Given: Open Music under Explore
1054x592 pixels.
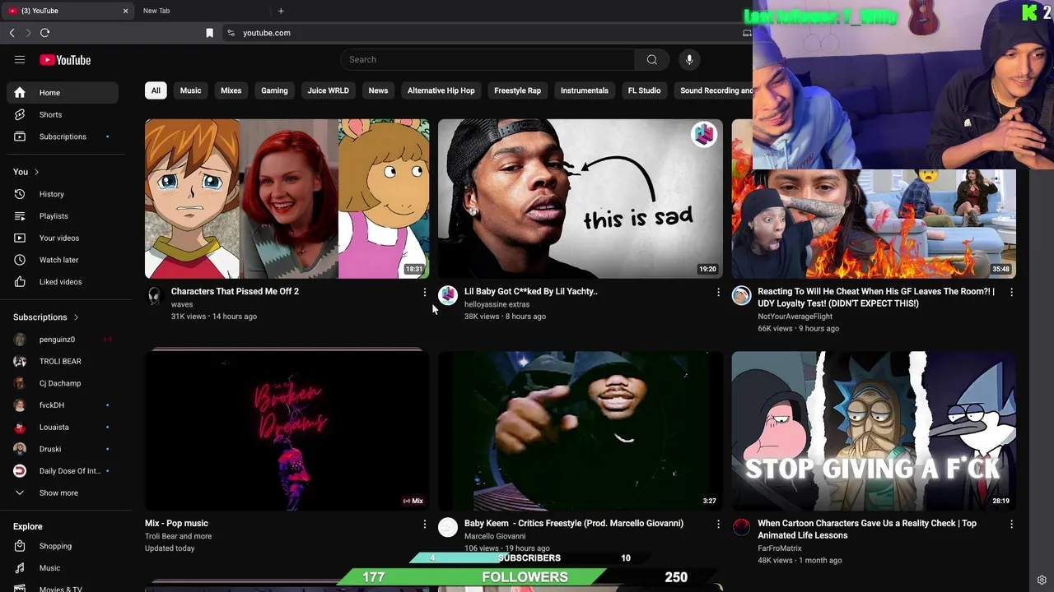Looking at the screenshot, I should coord(63,568).
